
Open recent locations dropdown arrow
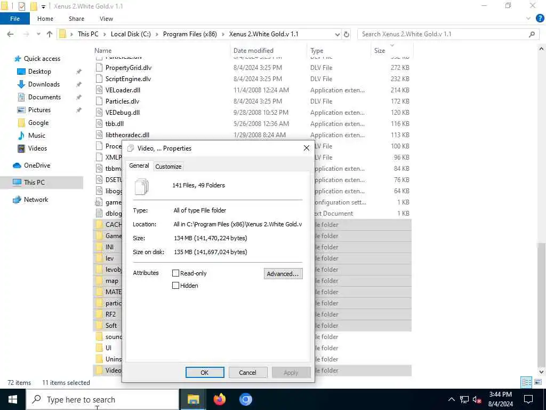(38, 34)
